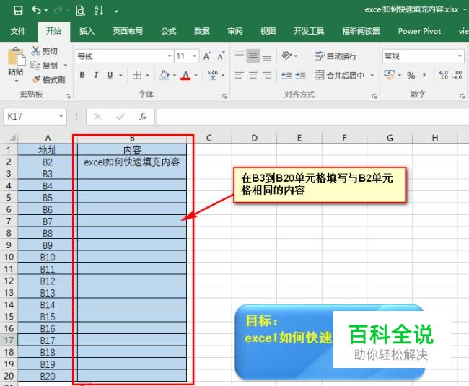This screenshot has width=469, height=386.
Task: Click the 自动换行 wrap text button
Action: (336, 56)
